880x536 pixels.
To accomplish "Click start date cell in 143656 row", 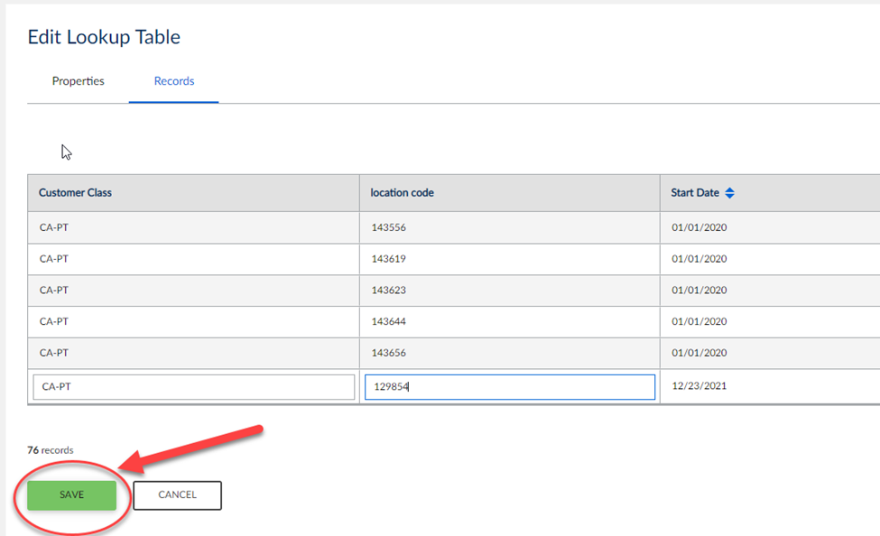I will [x=699, y=354].
